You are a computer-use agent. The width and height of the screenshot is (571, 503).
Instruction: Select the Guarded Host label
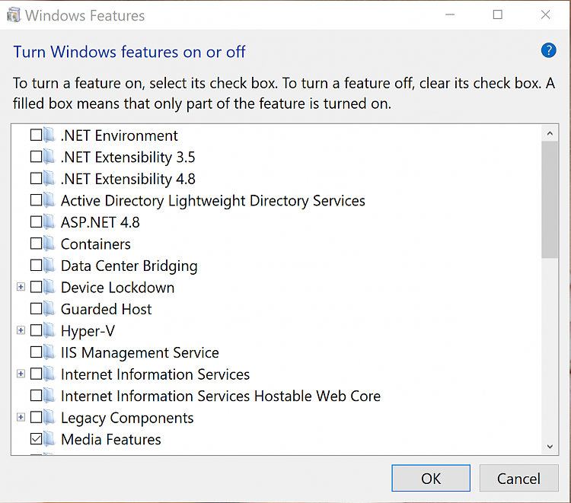click(x=106, y=309)
